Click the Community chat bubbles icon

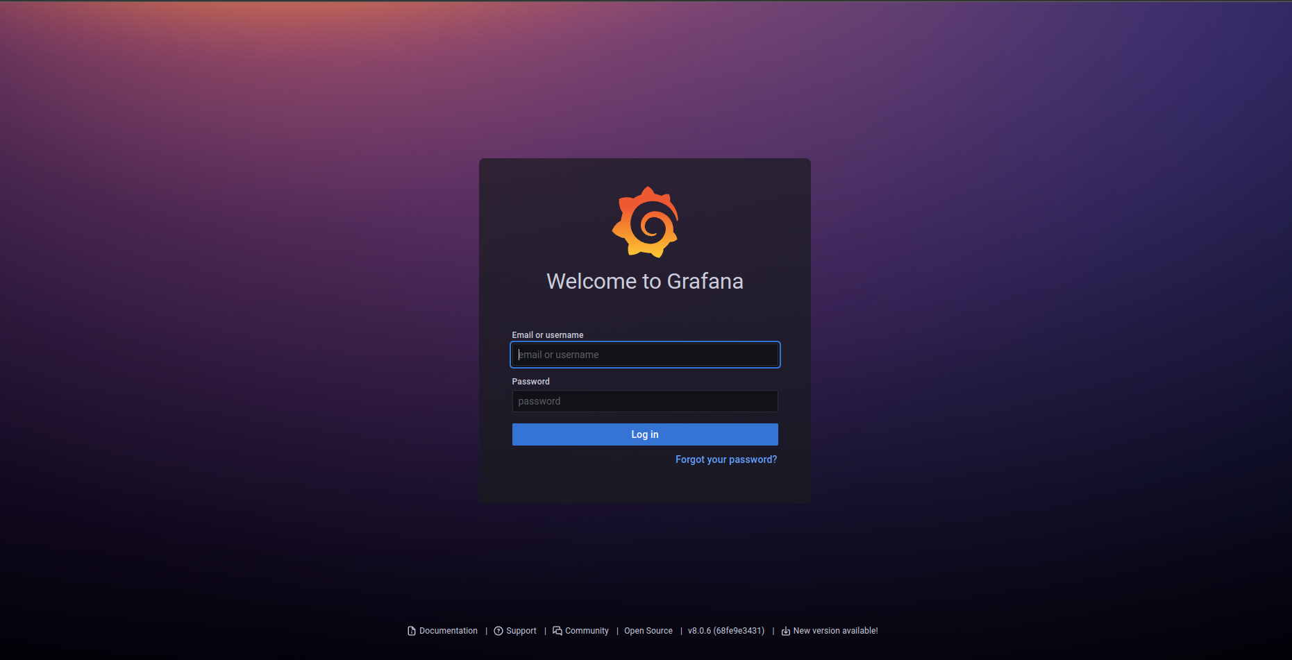tap(557, 631)
